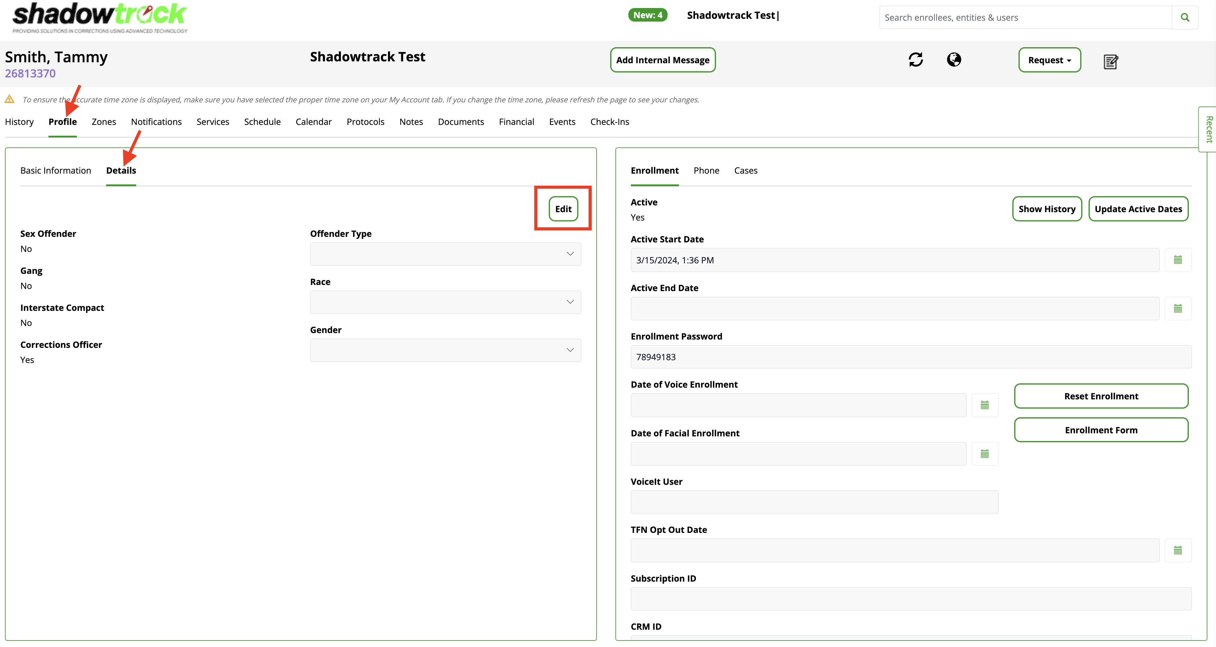This screenshot has height=647, width=1216.
Task: Expand the Gender dropdown
Action: click(445, 350)
